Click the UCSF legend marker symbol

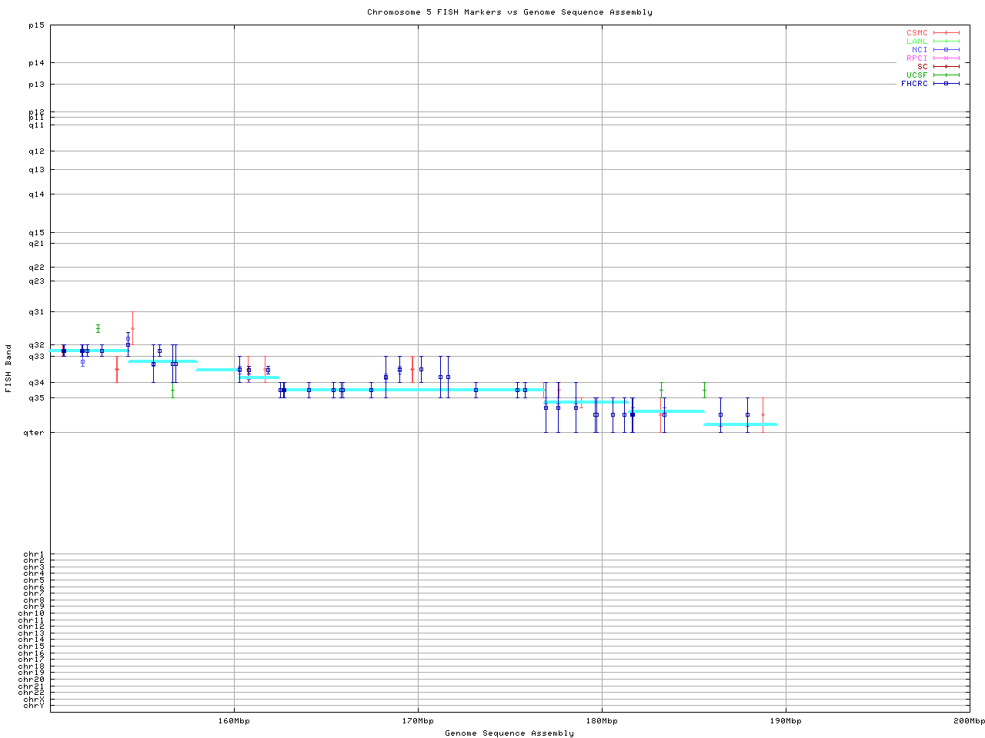point(946,75)
